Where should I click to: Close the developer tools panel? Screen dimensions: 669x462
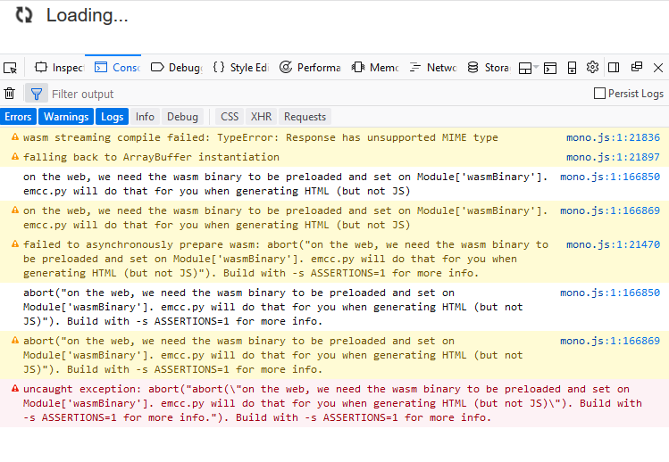tap(658, 68)
